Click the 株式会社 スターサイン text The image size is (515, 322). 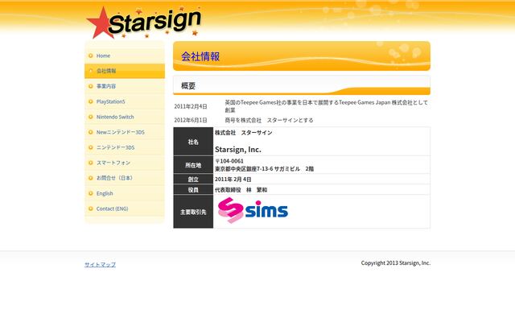[x=244, y=133]
